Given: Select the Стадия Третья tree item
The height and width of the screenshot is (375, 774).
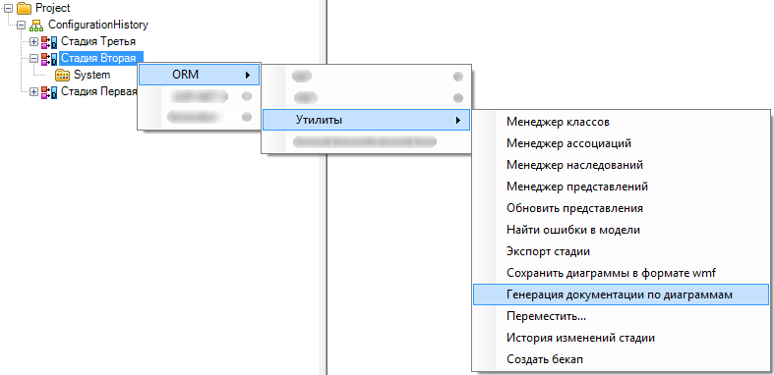Looking at the screenshot, I should pyautogui.click(x=98, y=41).
